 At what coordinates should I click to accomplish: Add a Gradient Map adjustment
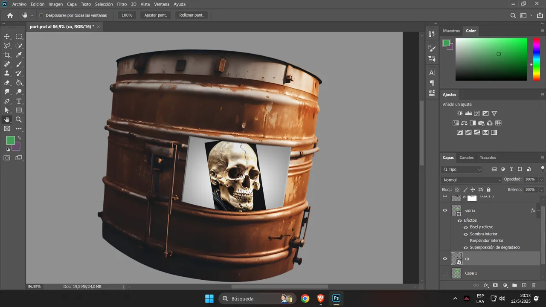pos(494,133)
